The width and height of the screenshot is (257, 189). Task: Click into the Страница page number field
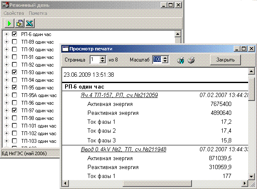click(x=95, y=59)
